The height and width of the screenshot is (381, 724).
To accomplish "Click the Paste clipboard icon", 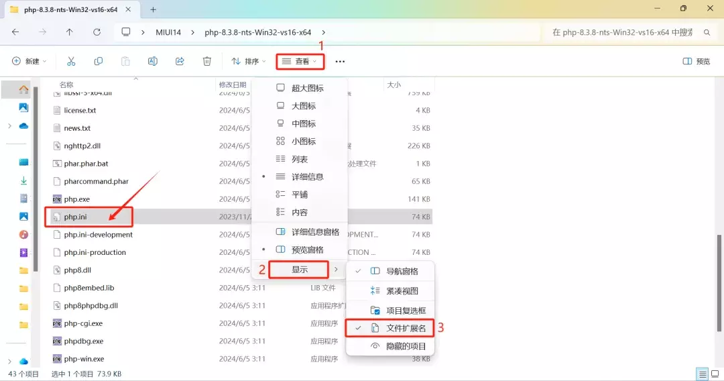I will point(125,61).
